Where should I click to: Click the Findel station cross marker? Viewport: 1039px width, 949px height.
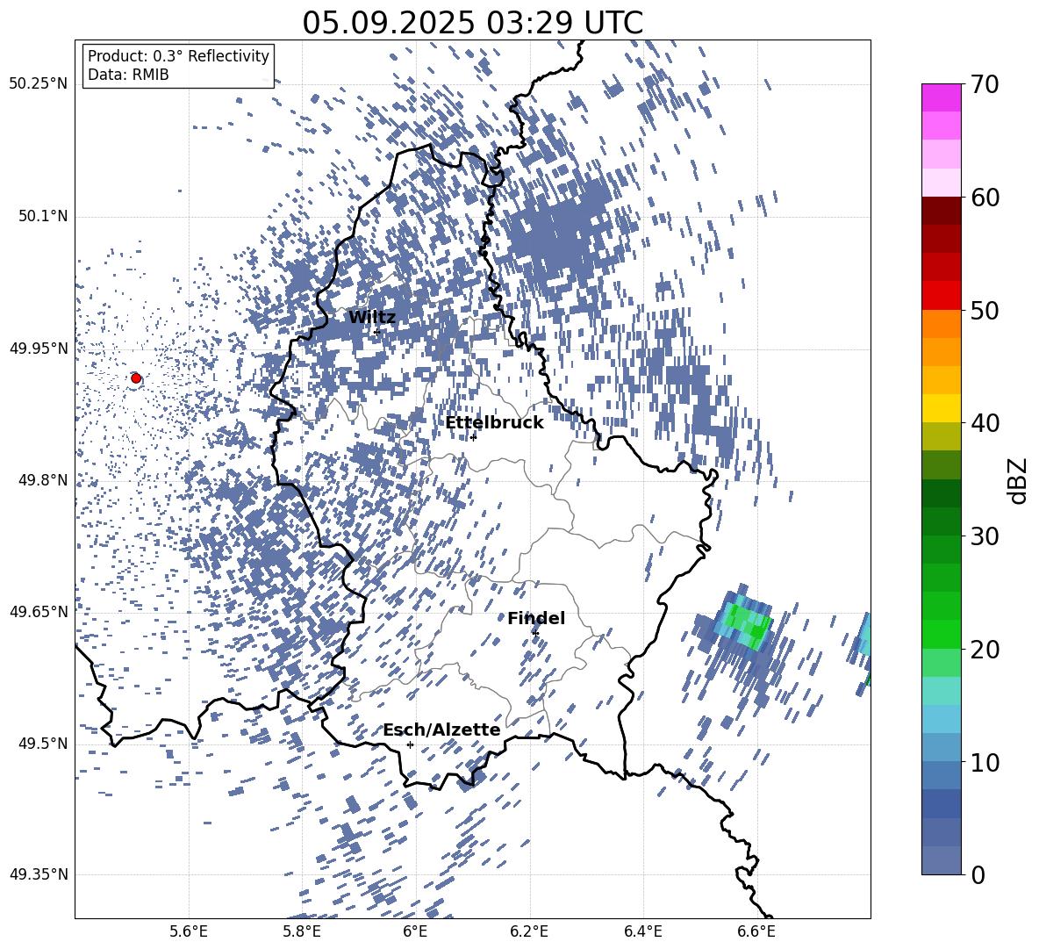(x=535, y=634)
